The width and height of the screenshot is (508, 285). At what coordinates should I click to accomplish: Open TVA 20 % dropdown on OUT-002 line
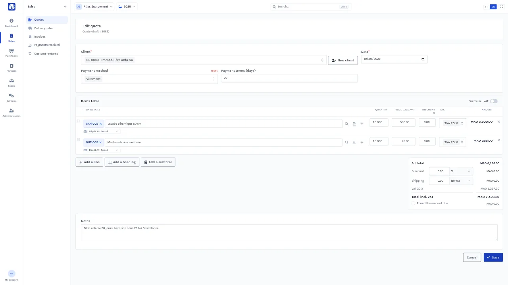pos(452,142)
